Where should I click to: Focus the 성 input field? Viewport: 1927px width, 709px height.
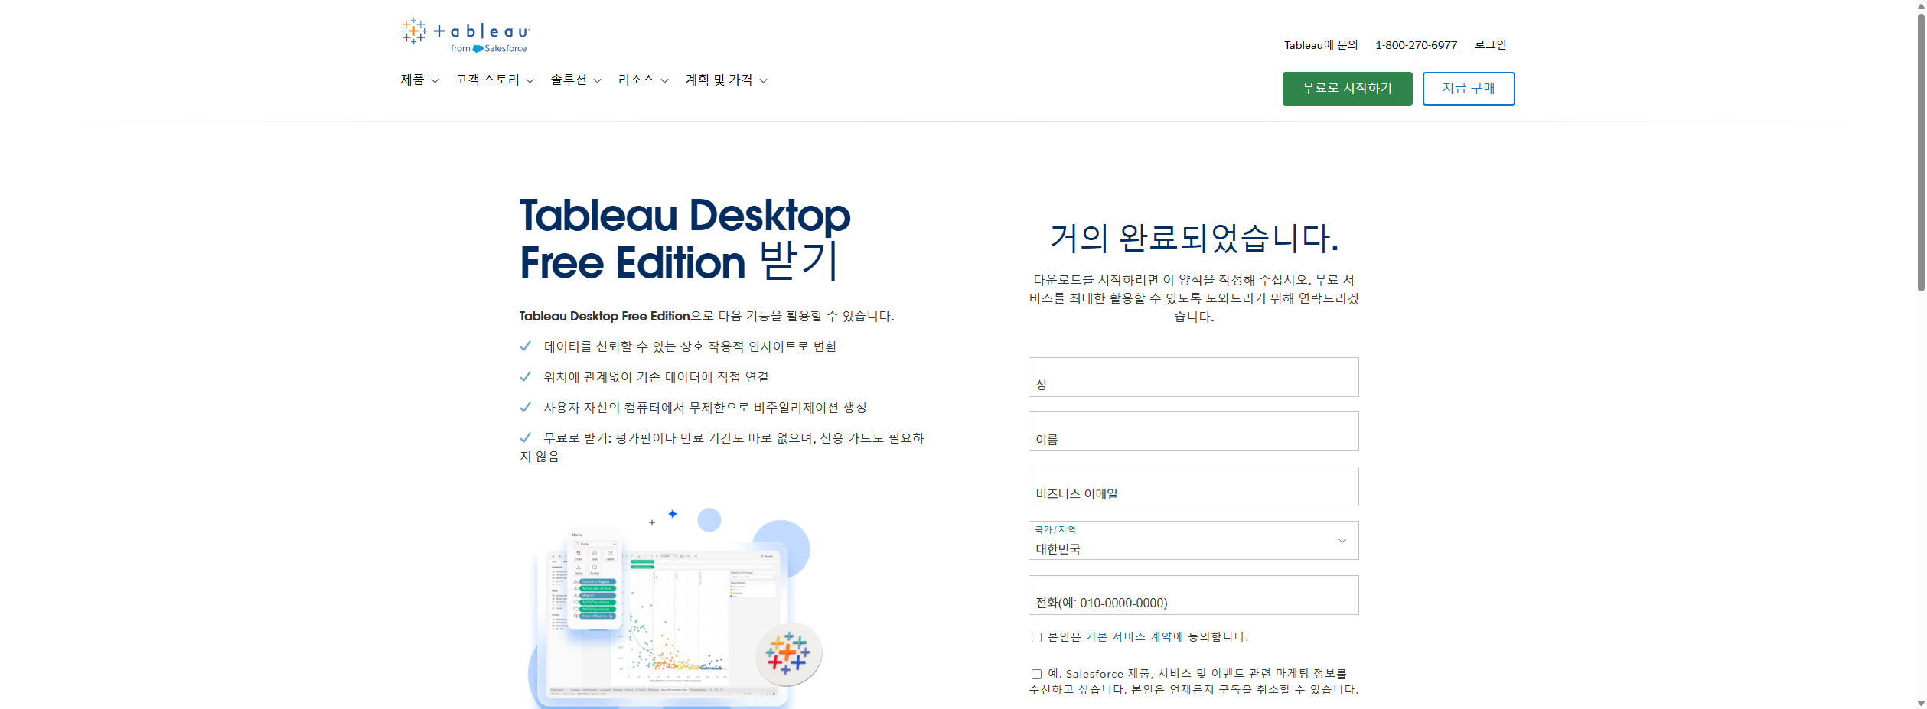pos(1193,377)
